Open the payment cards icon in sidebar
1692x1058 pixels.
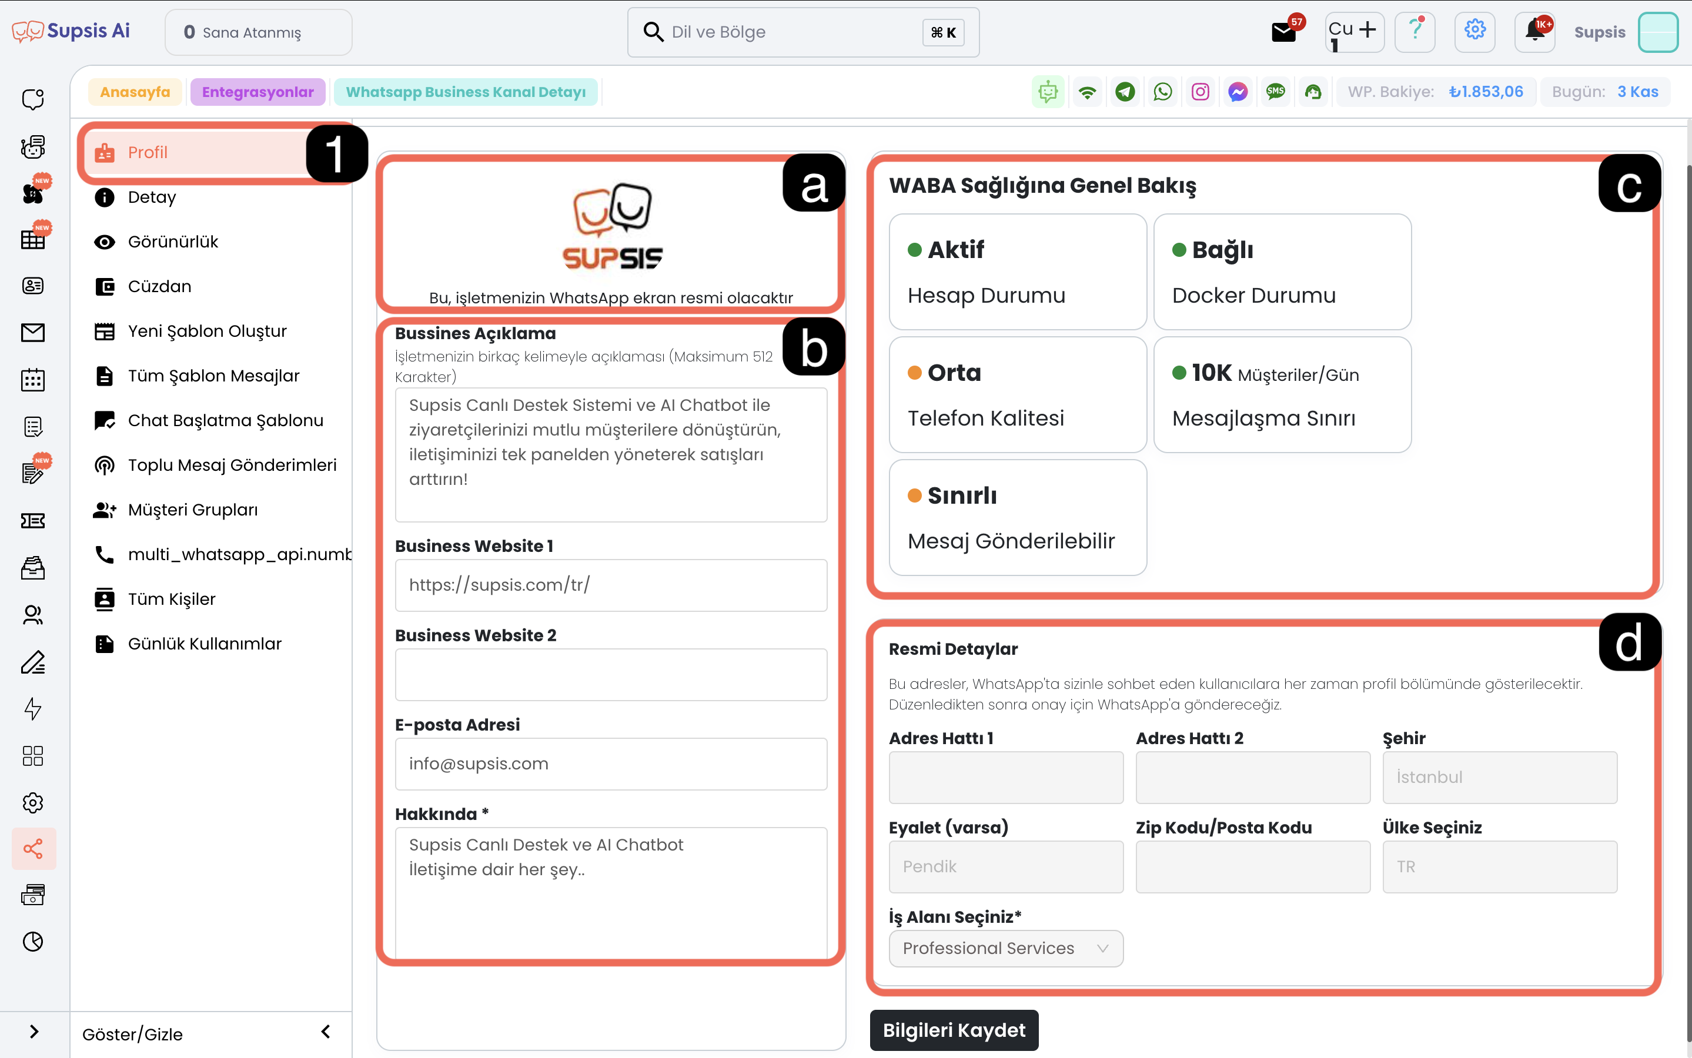(33, 895)
